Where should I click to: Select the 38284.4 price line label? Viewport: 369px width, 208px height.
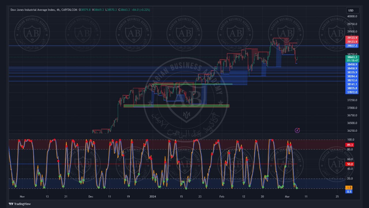[x=352, y=77]
